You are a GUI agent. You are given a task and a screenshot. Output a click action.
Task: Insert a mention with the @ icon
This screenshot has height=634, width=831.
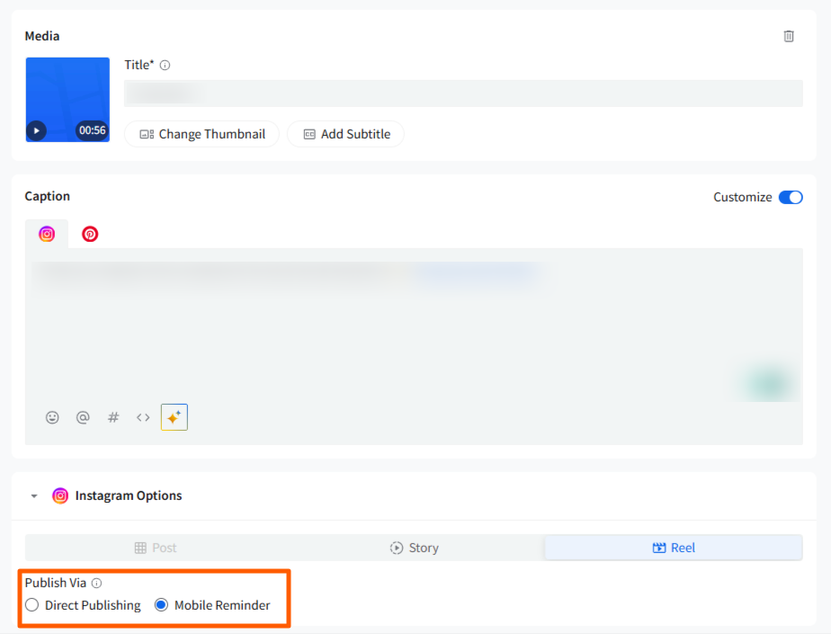point(83,417)
